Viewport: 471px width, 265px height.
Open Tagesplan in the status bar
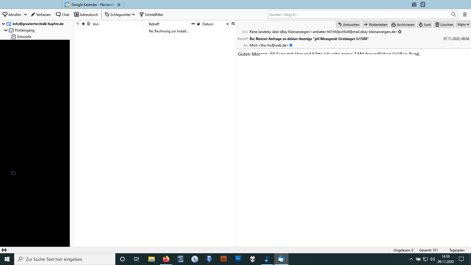[457, 250]
